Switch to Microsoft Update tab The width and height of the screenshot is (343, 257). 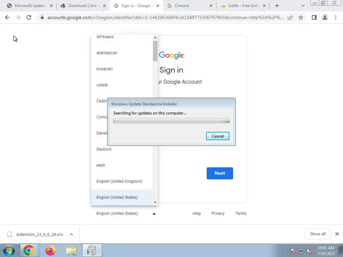click(30, 6)
